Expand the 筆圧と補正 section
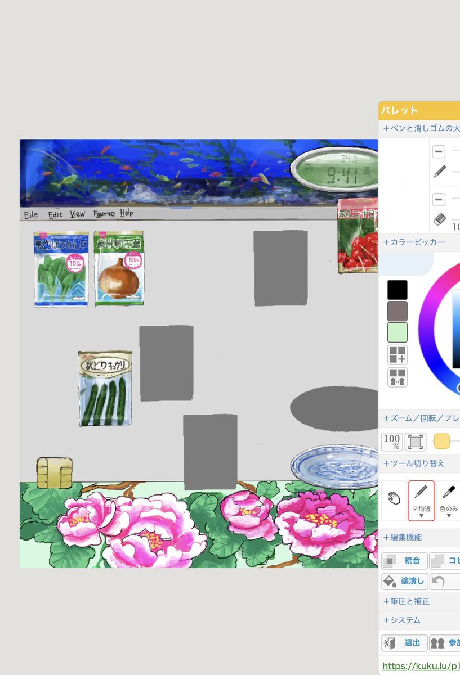 point(406,601)
